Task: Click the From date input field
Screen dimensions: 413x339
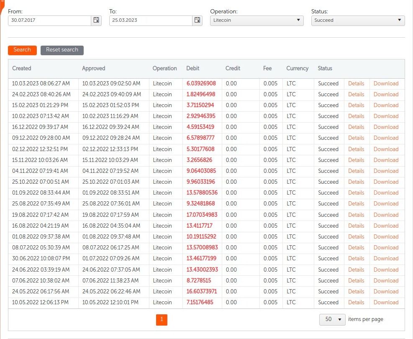Action: pyautogui.click(x=49, y=20)
